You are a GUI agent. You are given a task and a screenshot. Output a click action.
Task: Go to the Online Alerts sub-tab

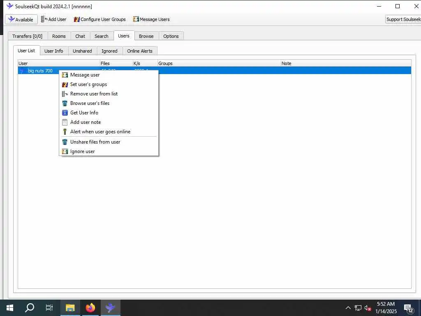tap(140, 51)
